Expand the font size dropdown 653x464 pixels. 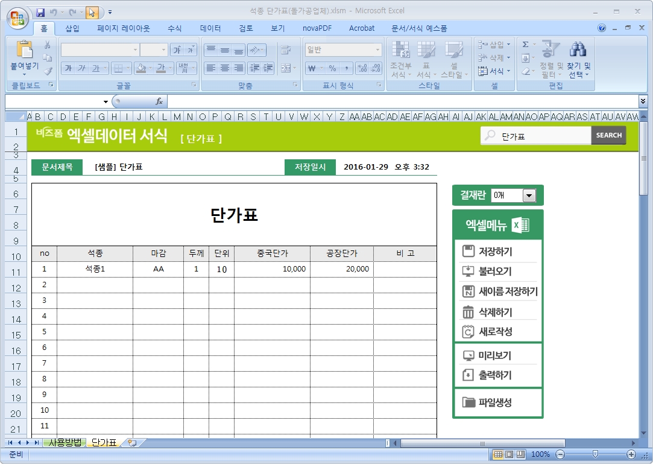coord(163,50)
